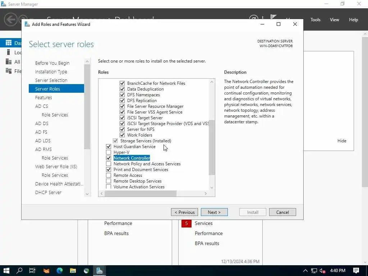368x276 pixels.
Task: Check Remote Desktop Services role
Action: 109,181
